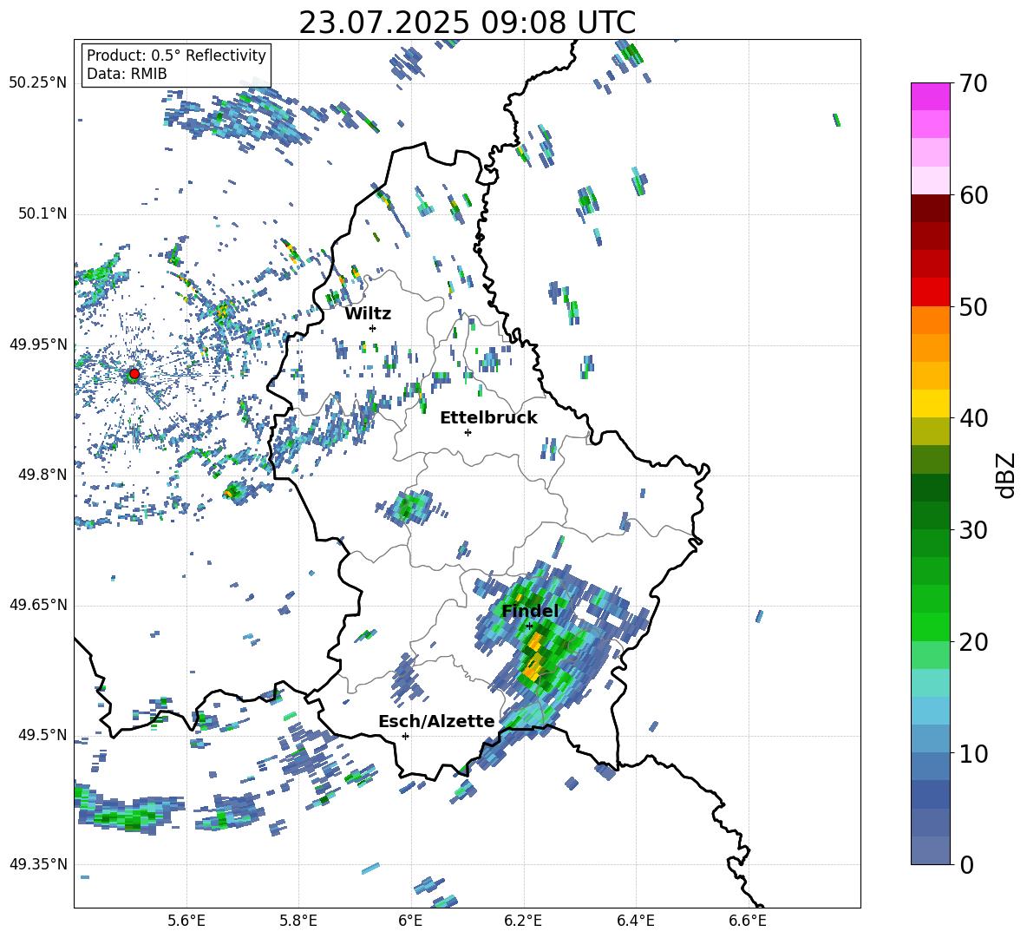Click the dark red colorbar segment below 60
This screenshot has width=1027, height=938.
[931, 207]
